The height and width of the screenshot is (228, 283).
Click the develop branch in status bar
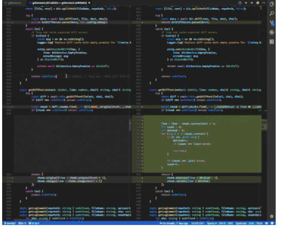(x=9, y=224)
